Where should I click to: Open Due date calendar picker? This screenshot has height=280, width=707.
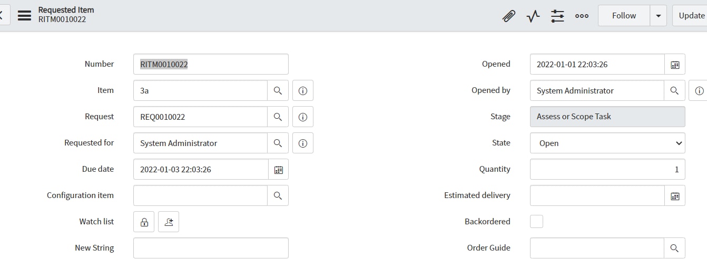[x=278, y=169]
